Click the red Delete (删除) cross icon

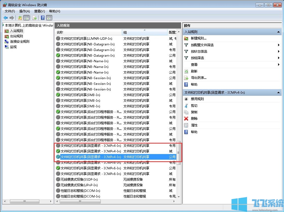pyautogui.click(x=185, y=119)
